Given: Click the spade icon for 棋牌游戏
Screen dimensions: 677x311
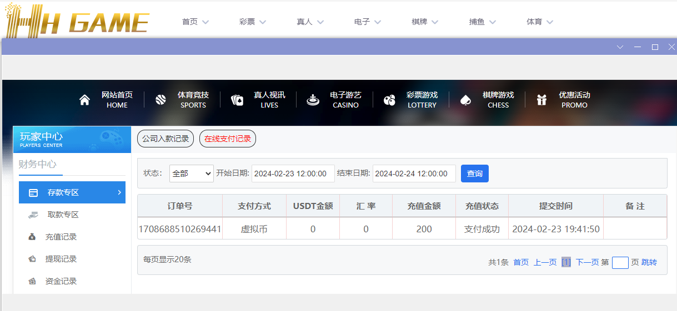Looking at the screenshot, I should click(465, 100).
